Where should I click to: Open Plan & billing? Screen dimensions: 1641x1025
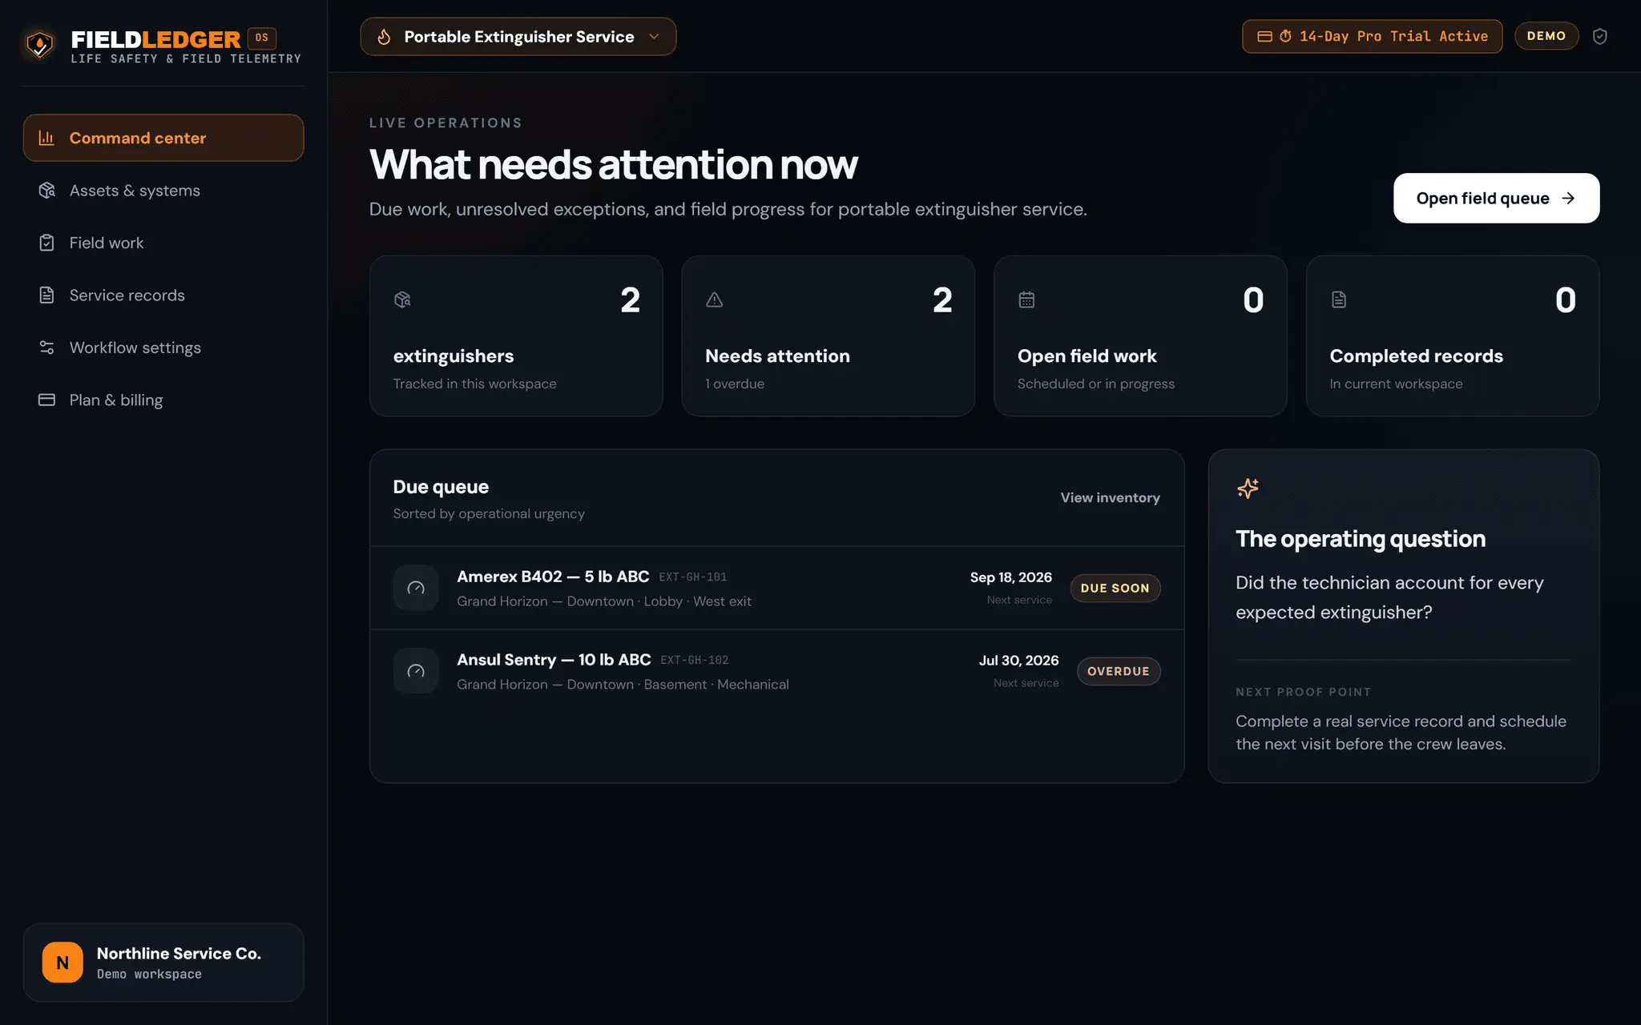163,400
